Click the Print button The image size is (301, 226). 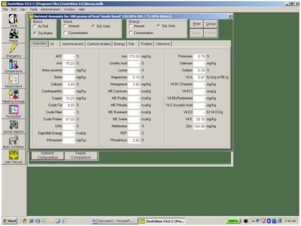click(196, 24)
